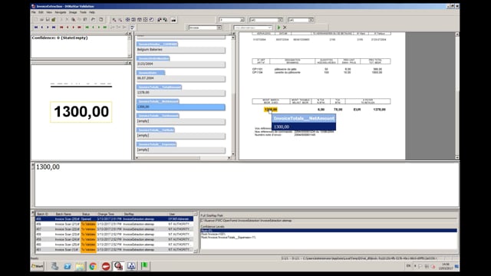Click the blue first-record navigation arrow
Screen dimensions: 491x276
pyautogui.click(x=36, y=28)
